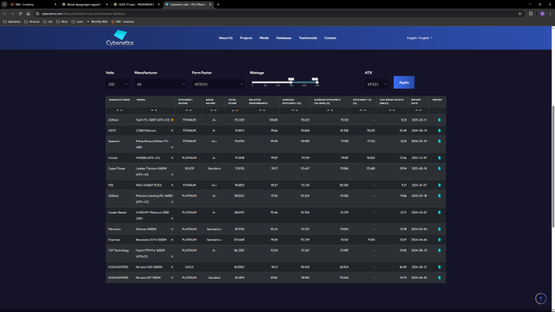Click the browser address bar URL
This screenshot has height=312, width=555.
click(83, 14)
